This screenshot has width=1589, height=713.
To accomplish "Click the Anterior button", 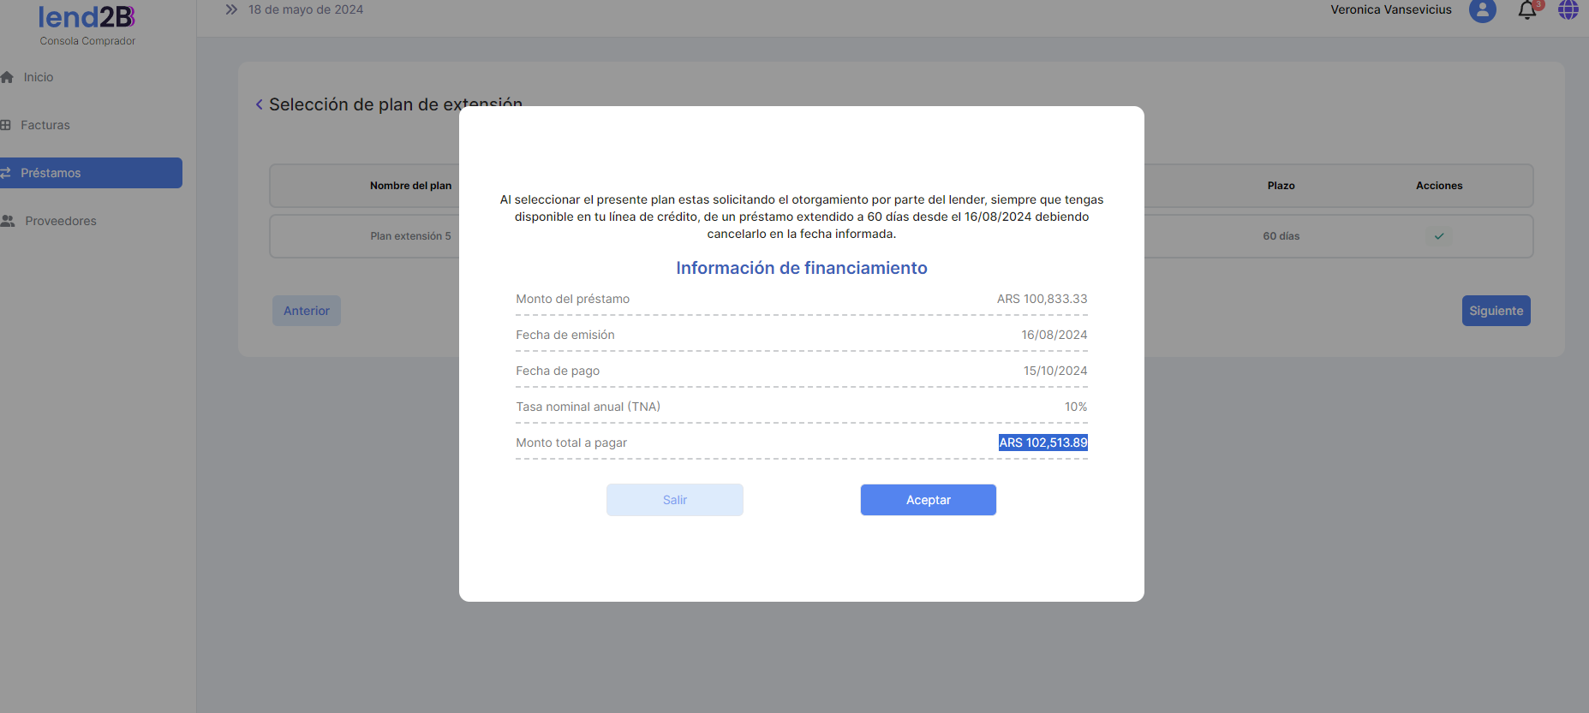I will [307, 311].
